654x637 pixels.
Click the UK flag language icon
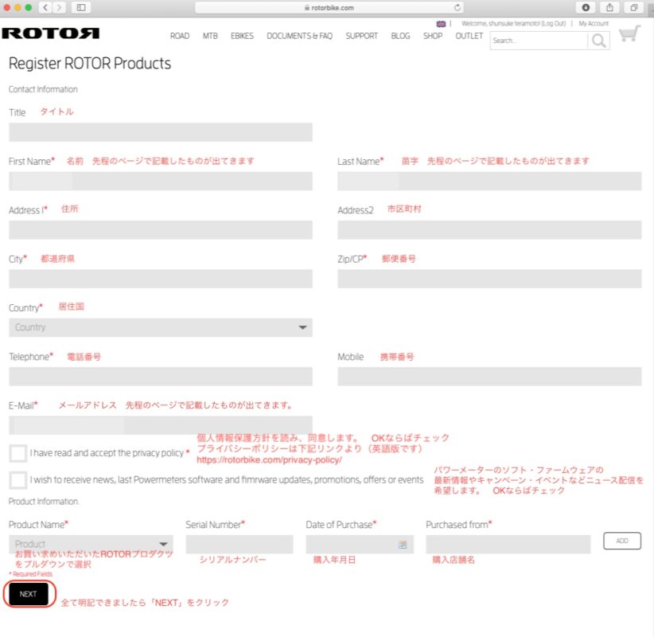[x=441, y=24]
